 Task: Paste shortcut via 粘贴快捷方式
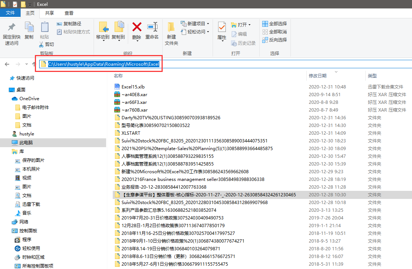tap(73, 32)
